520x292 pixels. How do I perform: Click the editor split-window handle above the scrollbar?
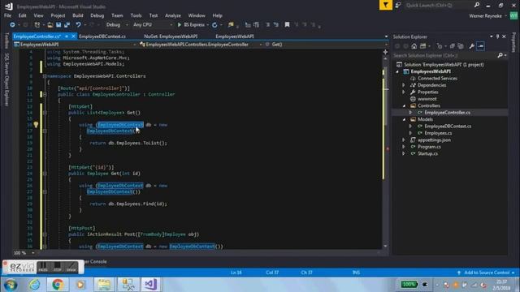[385, 52]
